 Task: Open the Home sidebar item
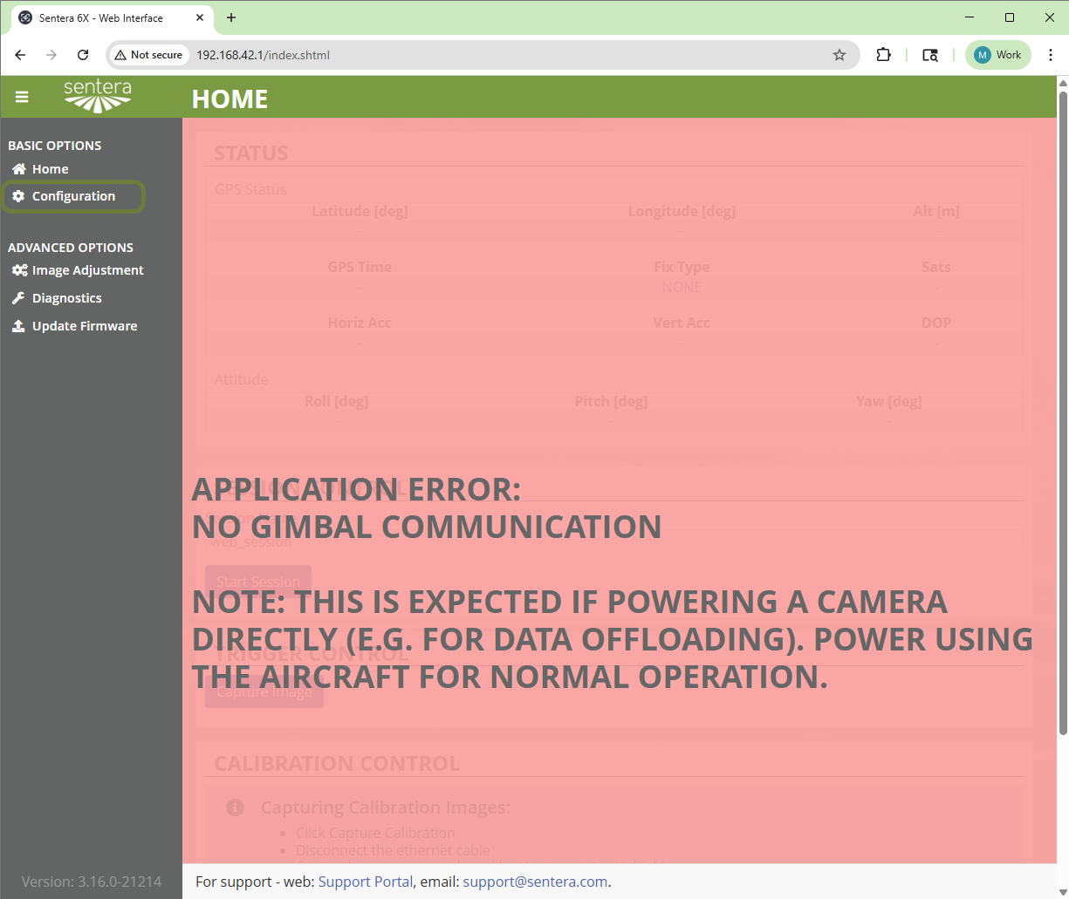pyautogui.click(x=50, y=169)
